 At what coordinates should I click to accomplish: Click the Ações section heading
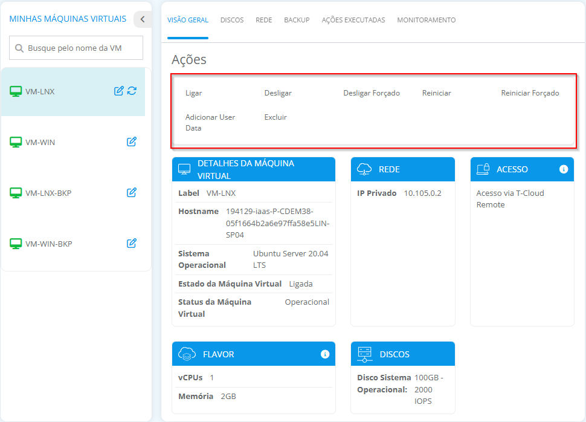188,60
